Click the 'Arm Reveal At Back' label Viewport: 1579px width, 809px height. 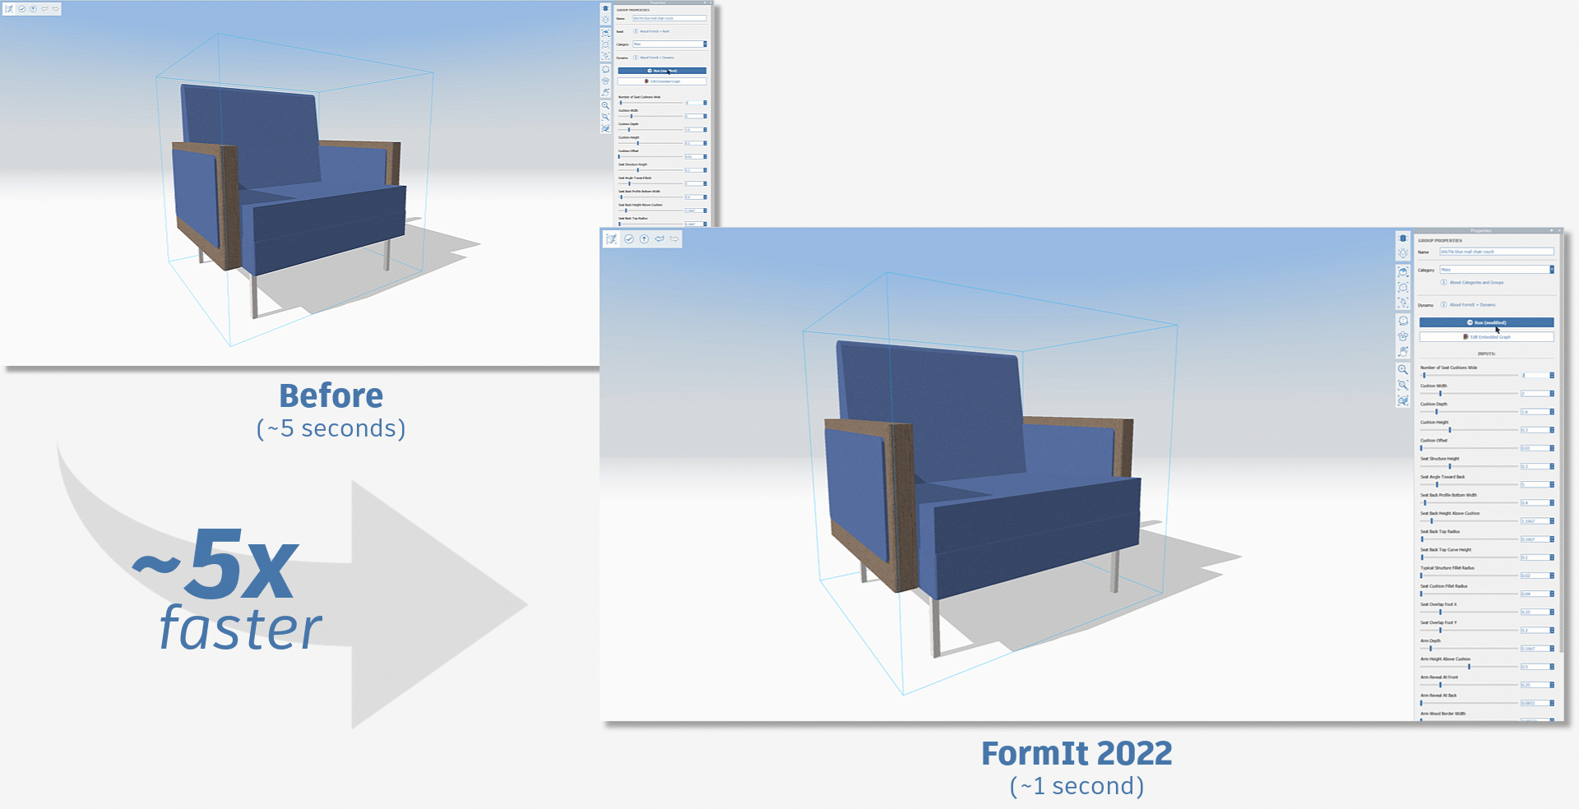[1438, 696]
